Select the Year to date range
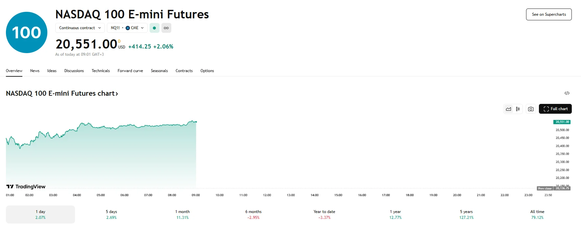The width and height of the screenshot is (581, 233). click(x=324, y=214)
